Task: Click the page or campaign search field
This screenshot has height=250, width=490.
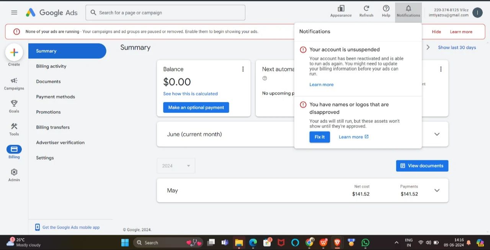Action: [x=165, y=13]
